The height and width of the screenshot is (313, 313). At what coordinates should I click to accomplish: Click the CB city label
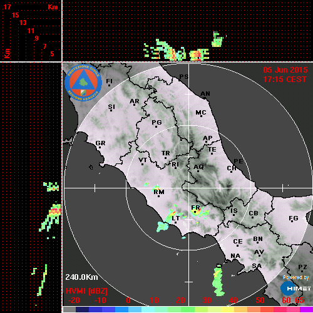[254, 213]
